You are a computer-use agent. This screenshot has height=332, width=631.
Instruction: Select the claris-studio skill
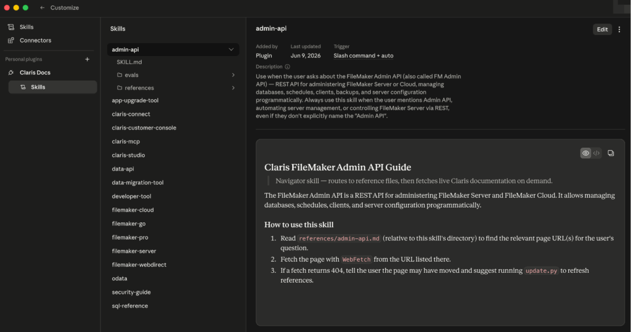pyautogui.click(x=128, y=155)
